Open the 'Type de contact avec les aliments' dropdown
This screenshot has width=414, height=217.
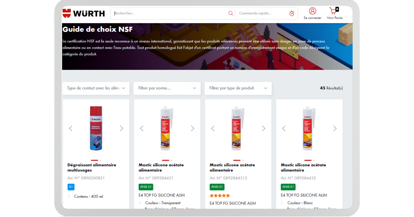(x=96, y=88)
